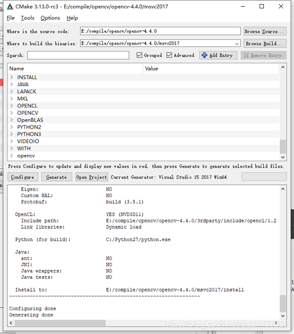This screenshot has width=294, height=334.
Task: Expand the WITH group
Action: tap(12, 148)
